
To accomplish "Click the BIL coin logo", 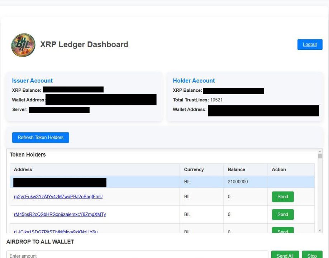I will [x=23, y=45].
